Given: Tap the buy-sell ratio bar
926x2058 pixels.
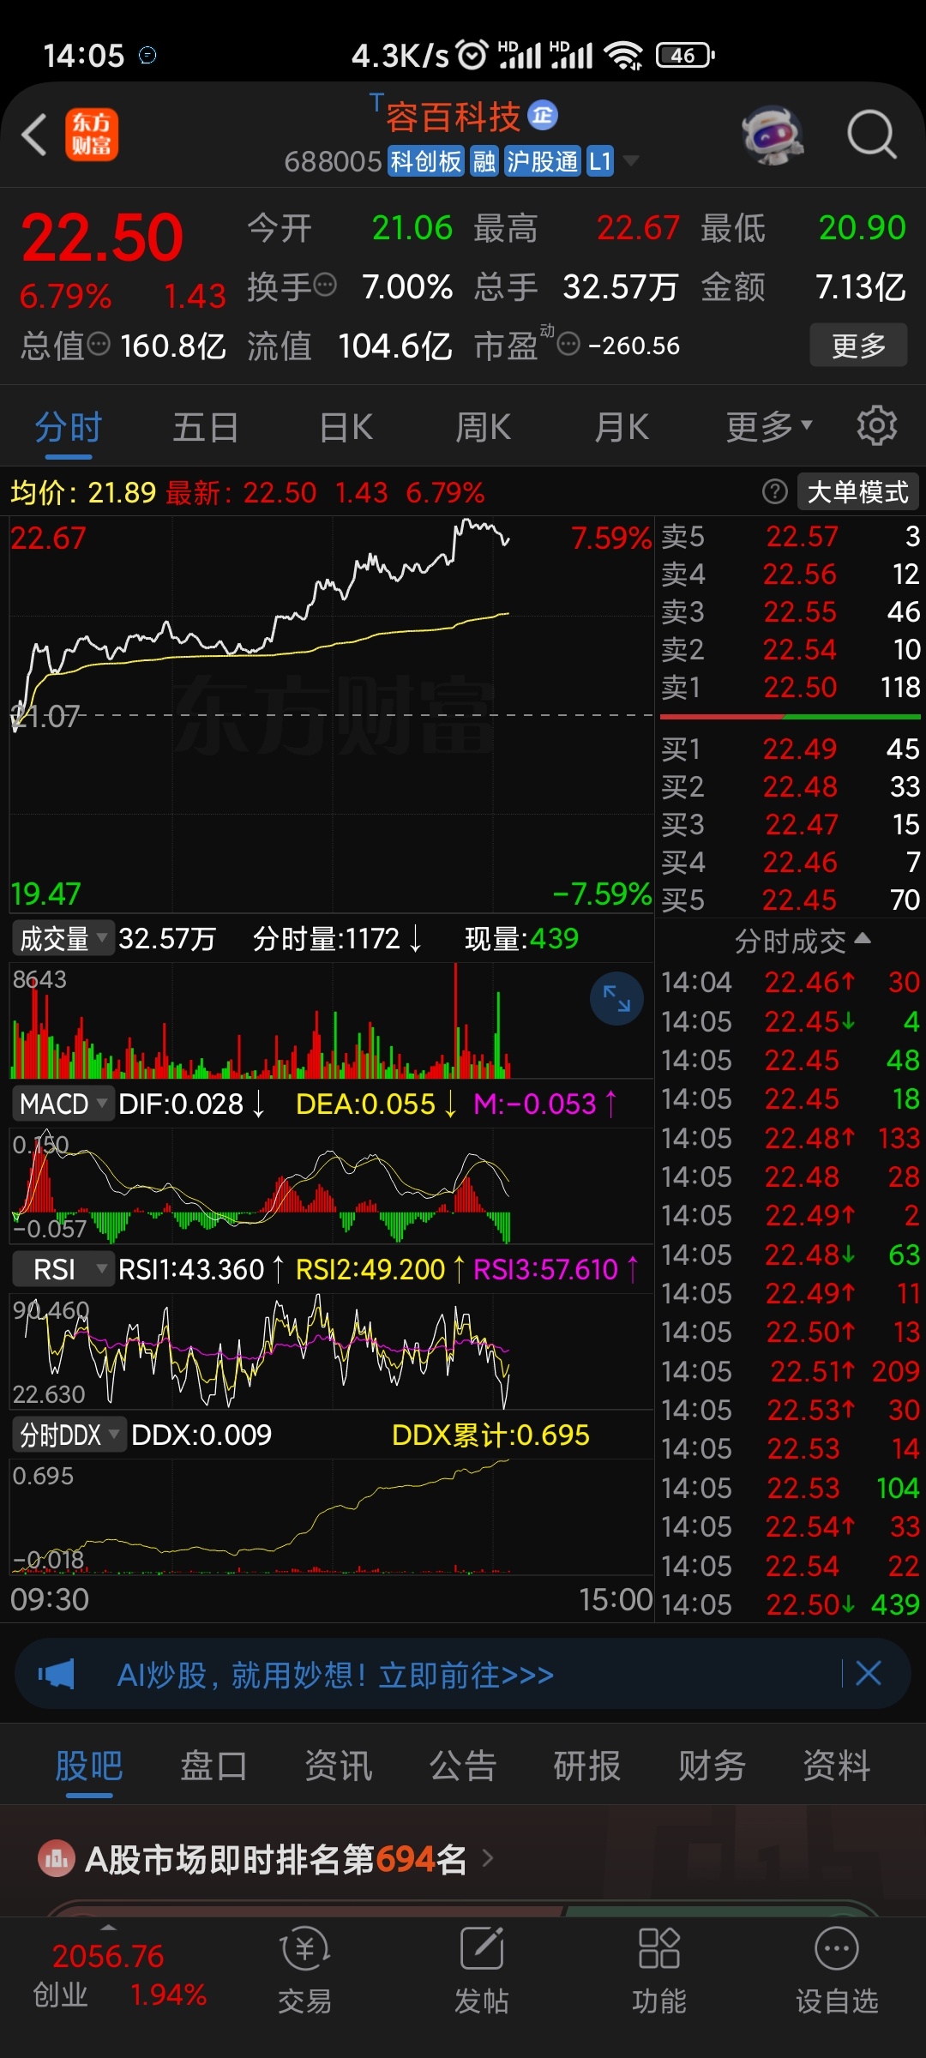Looking at the screenshot, I should [790, 716].
